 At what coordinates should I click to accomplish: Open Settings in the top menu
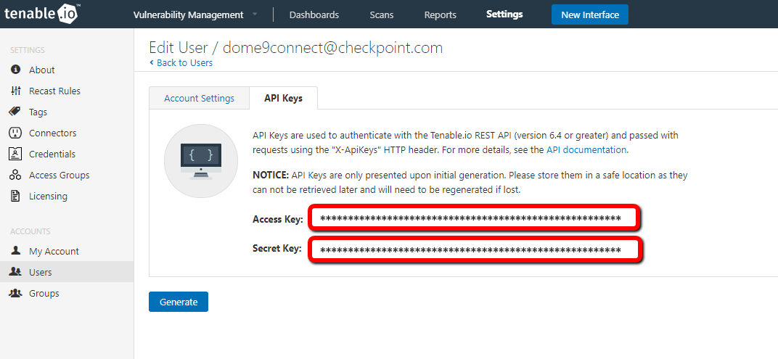[504, 15]
